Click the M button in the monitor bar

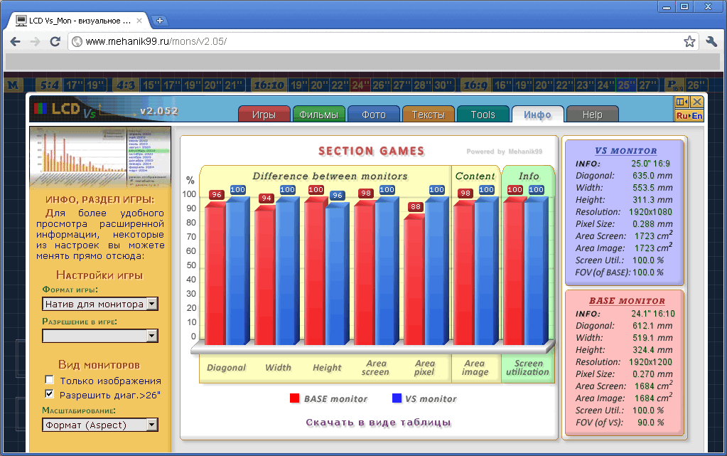14,85
